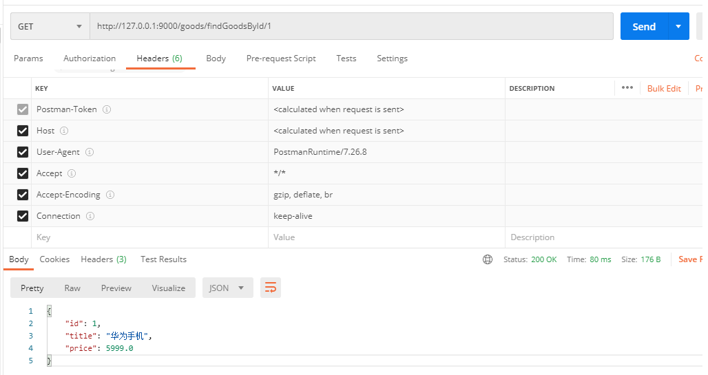This screenshot has width=708, height=375.
Task: Toggle the Postman-Token header checkbox
Action: tap(23, 109)
